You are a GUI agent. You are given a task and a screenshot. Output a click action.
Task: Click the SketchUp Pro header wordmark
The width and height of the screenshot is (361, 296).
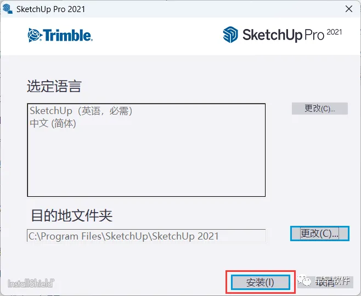[284, 35]
